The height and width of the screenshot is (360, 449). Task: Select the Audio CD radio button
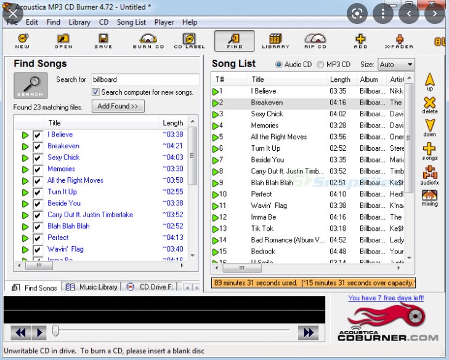pos(278,65)
